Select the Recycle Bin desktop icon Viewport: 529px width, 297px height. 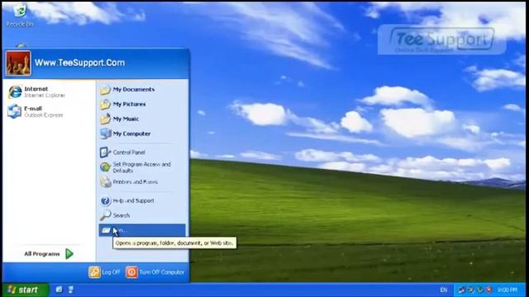click(x=20, y=15)
